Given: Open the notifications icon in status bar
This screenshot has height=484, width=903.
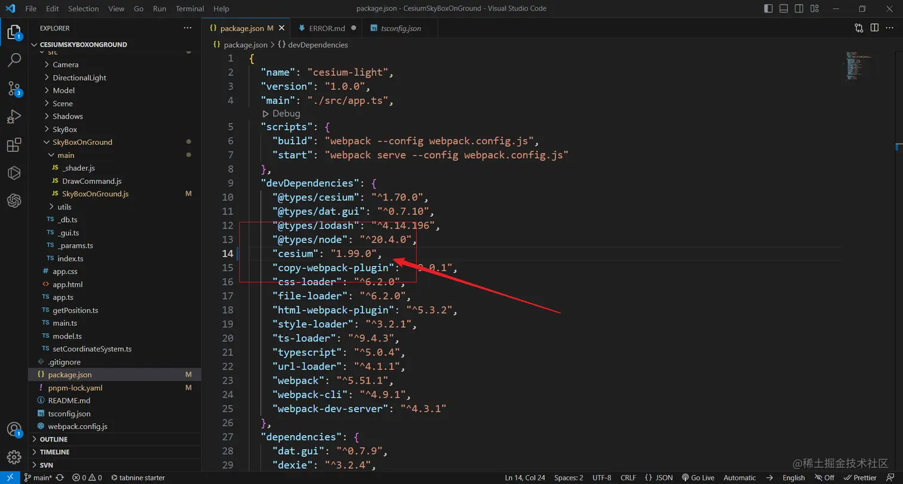Looking at the screenshot, I should [889, 477].
